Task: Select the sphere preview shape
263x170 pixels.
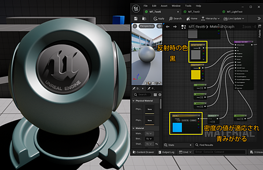Action: 149,83
